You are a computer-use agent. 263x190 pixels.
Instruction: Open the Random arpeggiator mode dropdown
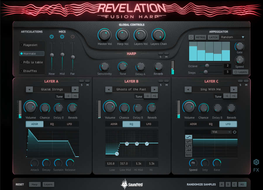point(232,37)
